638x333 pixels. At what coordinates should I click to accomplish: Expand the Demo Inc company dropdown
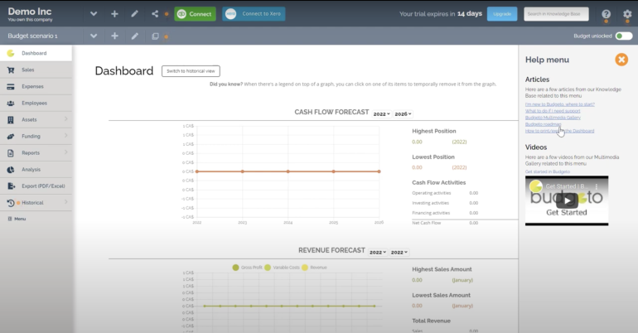pos(94,14)
